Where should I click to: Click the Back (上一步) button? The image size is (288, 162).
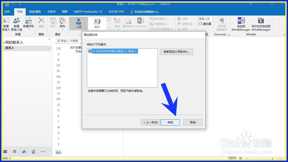pyautogui.click(x=150, y=122)
